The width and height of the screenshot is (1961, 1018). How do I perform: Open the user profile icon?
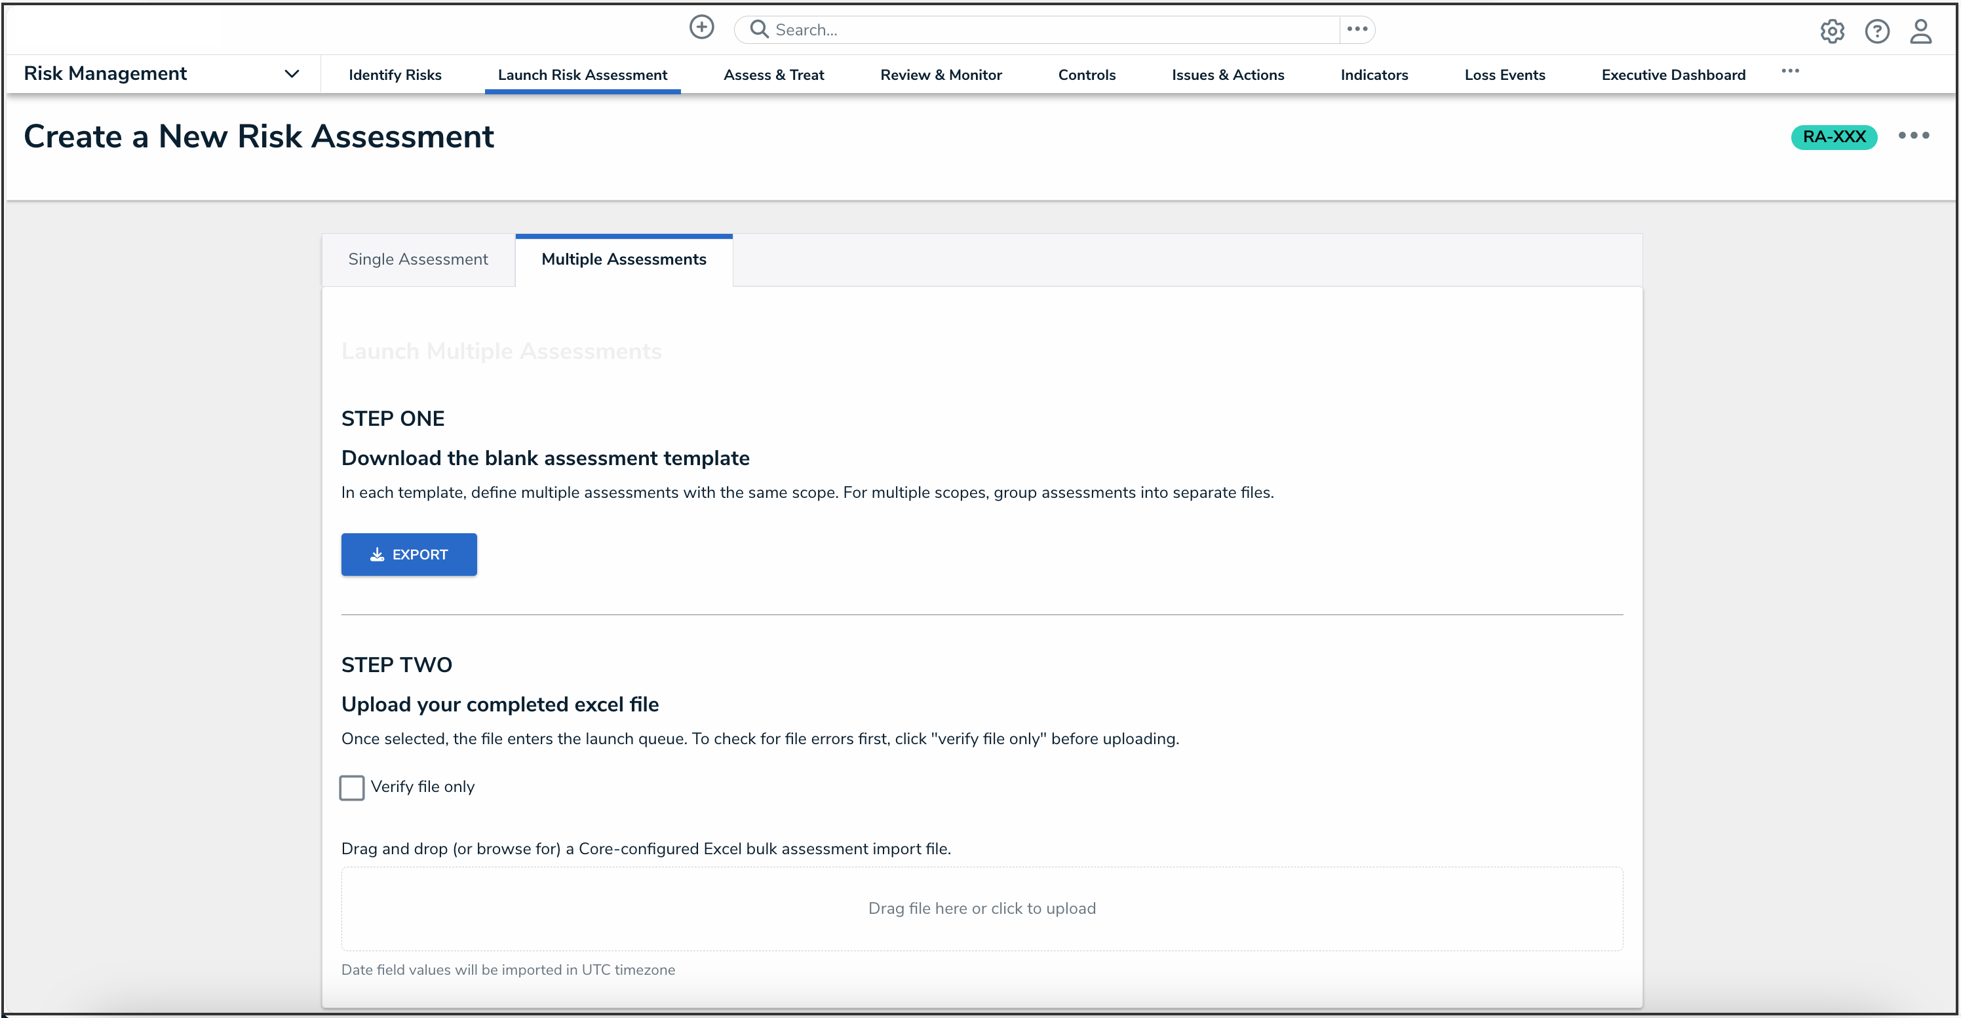coord(1920,31)
